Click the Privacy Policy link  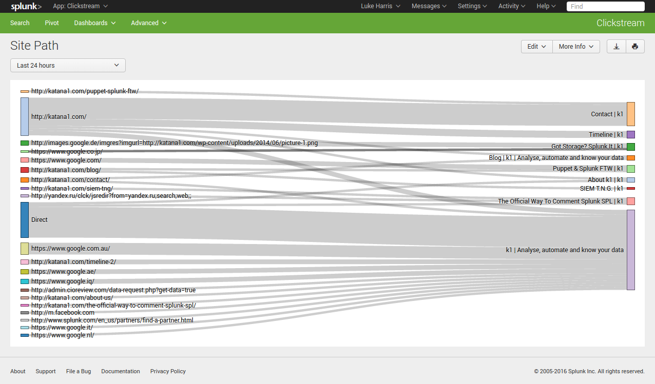click(168, 371)
